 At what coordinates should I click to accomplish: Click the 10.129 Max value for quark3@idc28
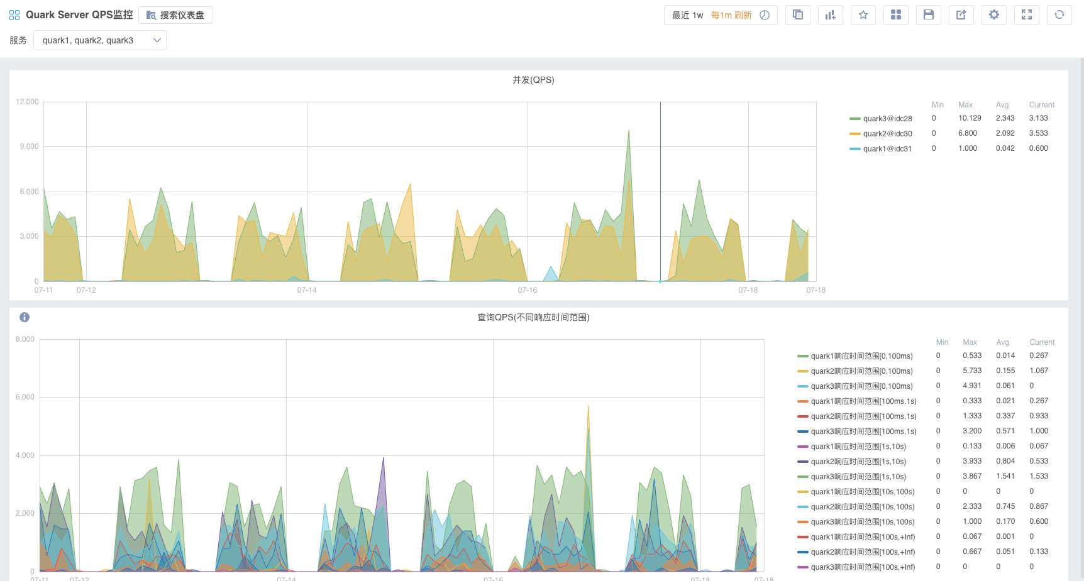coord(970,118)
